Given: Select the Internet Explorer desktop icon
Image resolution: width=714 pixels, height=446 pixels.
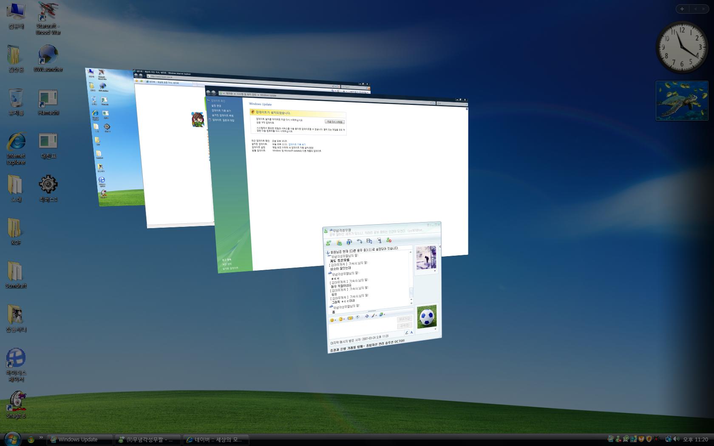Looking at the screenshot, I should (x=16, y=148).
